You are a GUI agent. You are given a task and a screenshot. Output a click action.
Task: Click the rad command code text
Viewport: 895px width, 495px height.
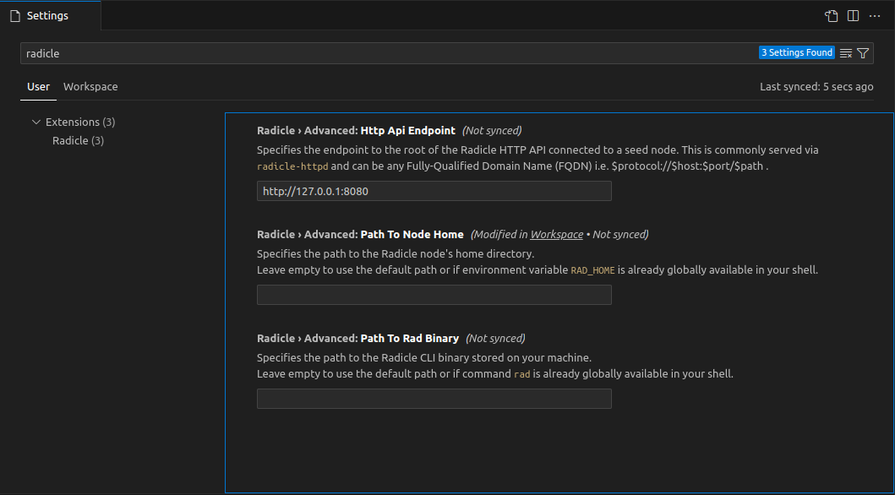coord(521,375)
